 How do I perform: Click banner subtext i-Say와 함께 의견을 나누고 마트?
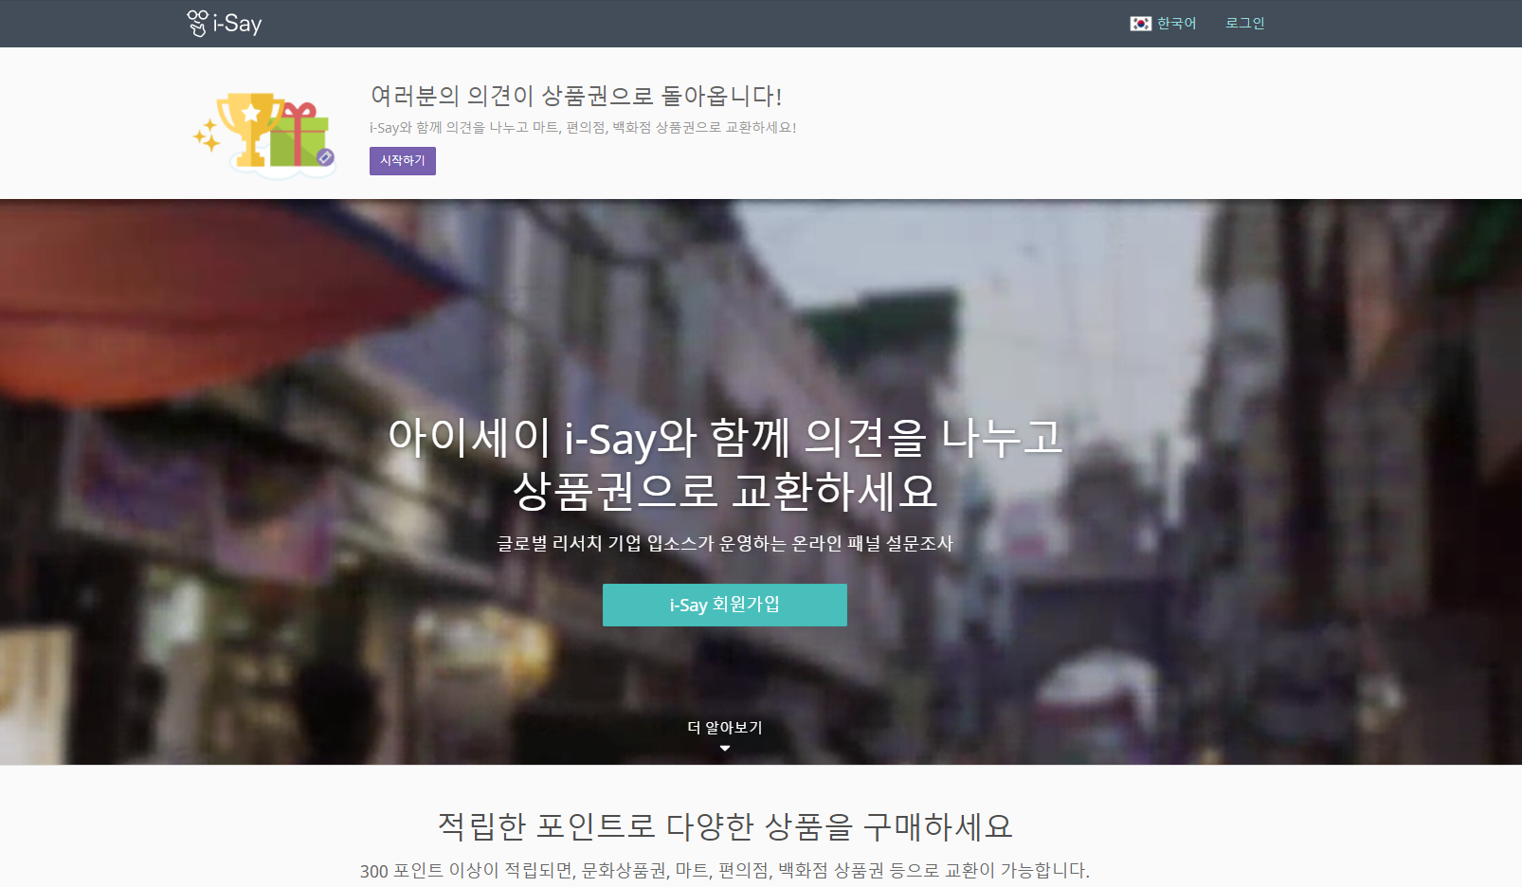click(583, 128)
